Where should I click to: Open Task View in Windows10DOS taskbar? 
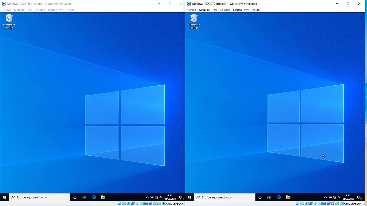click(269, 197)
